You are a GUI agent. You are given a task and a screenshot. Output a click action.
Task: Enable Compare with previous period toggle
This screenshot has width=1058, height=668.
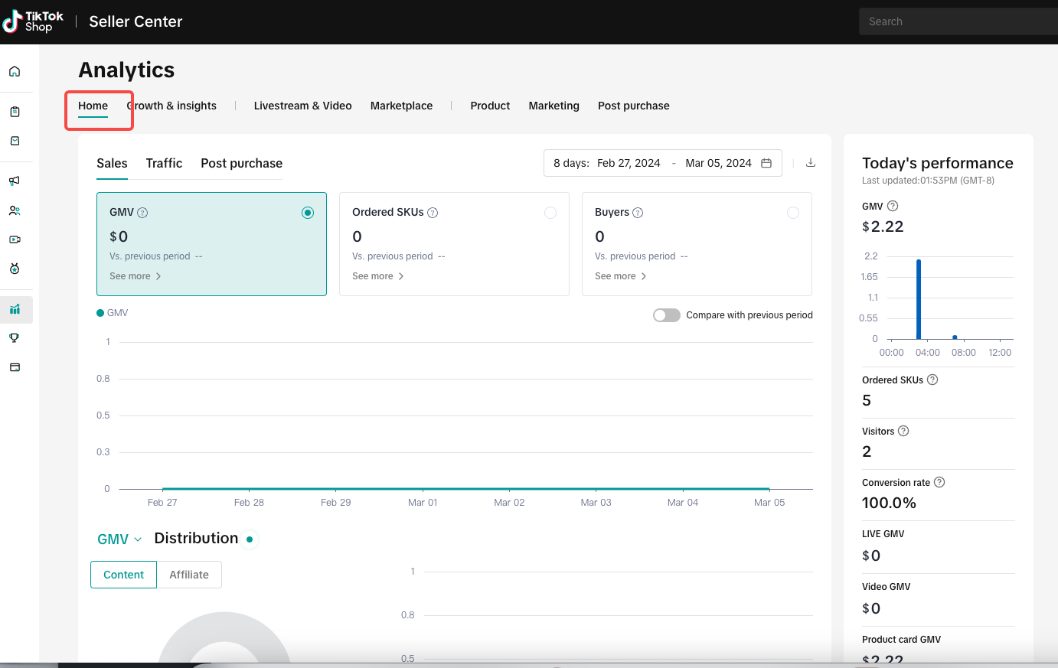point(666,315)
